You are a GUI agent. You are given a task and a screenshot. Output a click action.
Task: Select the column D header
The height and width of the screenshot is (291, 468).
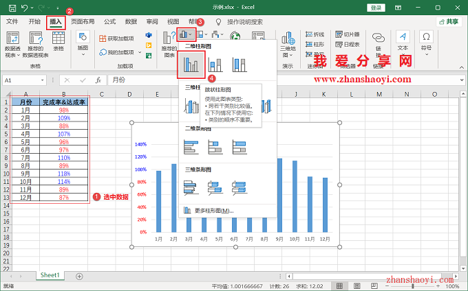pos(129,94)
